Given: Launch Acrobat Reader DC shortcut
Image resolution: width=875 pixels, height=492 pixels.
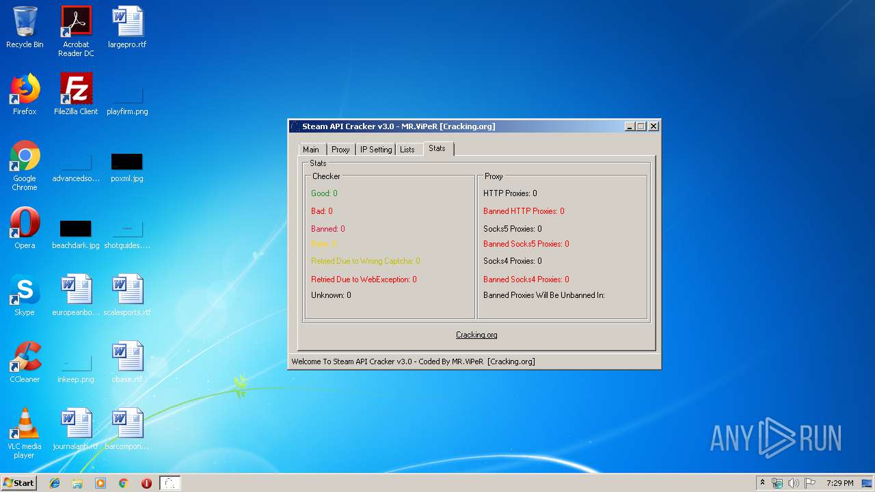Looking at the screenshot, I should [76, 31].
